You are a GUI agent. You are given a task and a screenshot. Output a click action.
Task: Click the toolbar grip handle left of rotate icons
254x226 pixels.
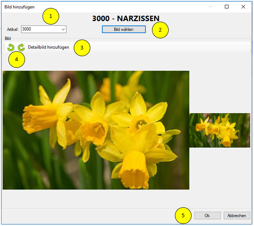[x=5, y=47]
